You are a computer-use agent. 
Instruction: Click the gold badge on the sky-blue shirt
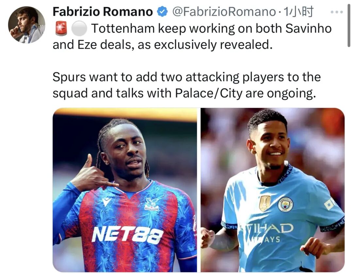(265, 203)
